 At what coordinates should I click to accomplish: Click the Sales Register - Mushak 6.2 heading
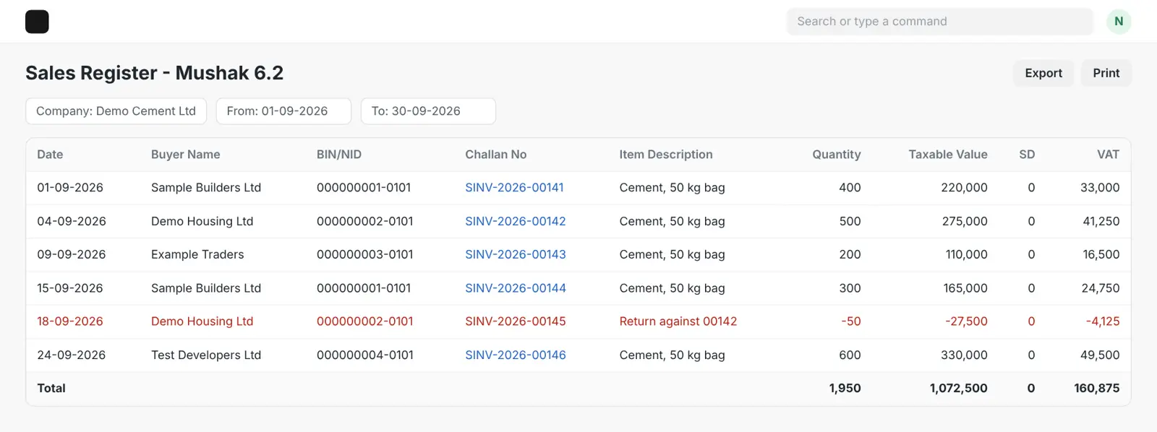tap(154, 73)
